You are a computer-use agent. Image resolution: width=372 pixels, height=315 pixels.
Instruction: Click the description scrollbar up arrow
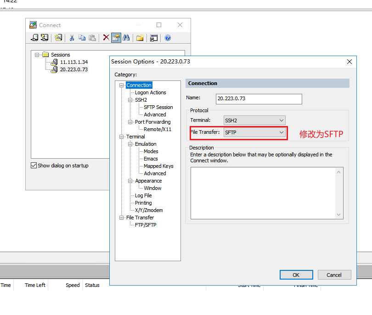[x=338, y=172]
